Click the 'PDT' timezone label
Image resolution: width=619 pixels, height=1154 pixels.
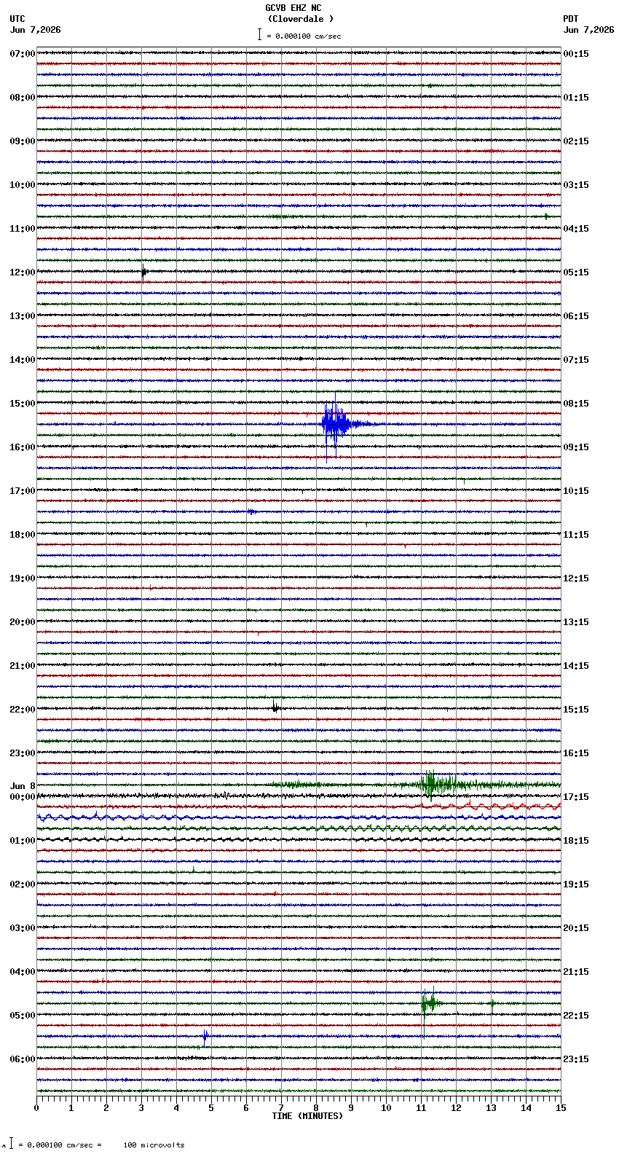point(570,19)
